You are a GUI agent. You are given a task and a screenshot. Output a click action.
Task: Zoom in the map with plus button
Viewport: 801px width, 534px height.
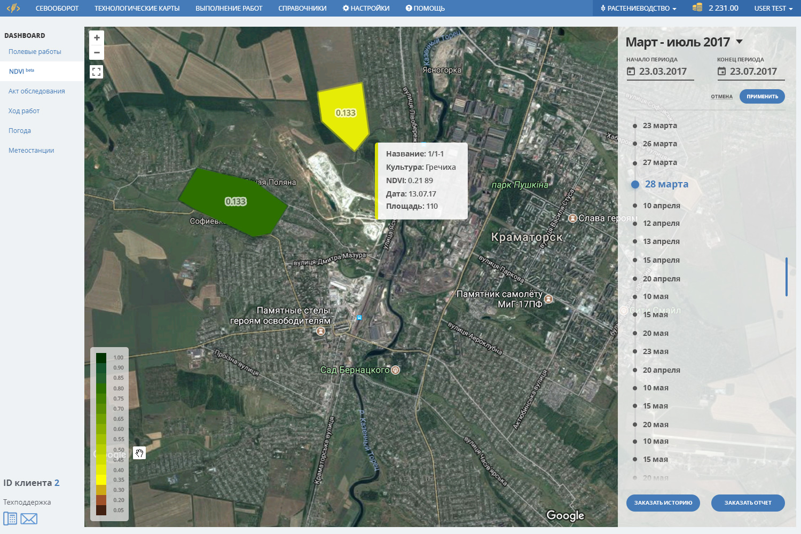pos(97,38)
